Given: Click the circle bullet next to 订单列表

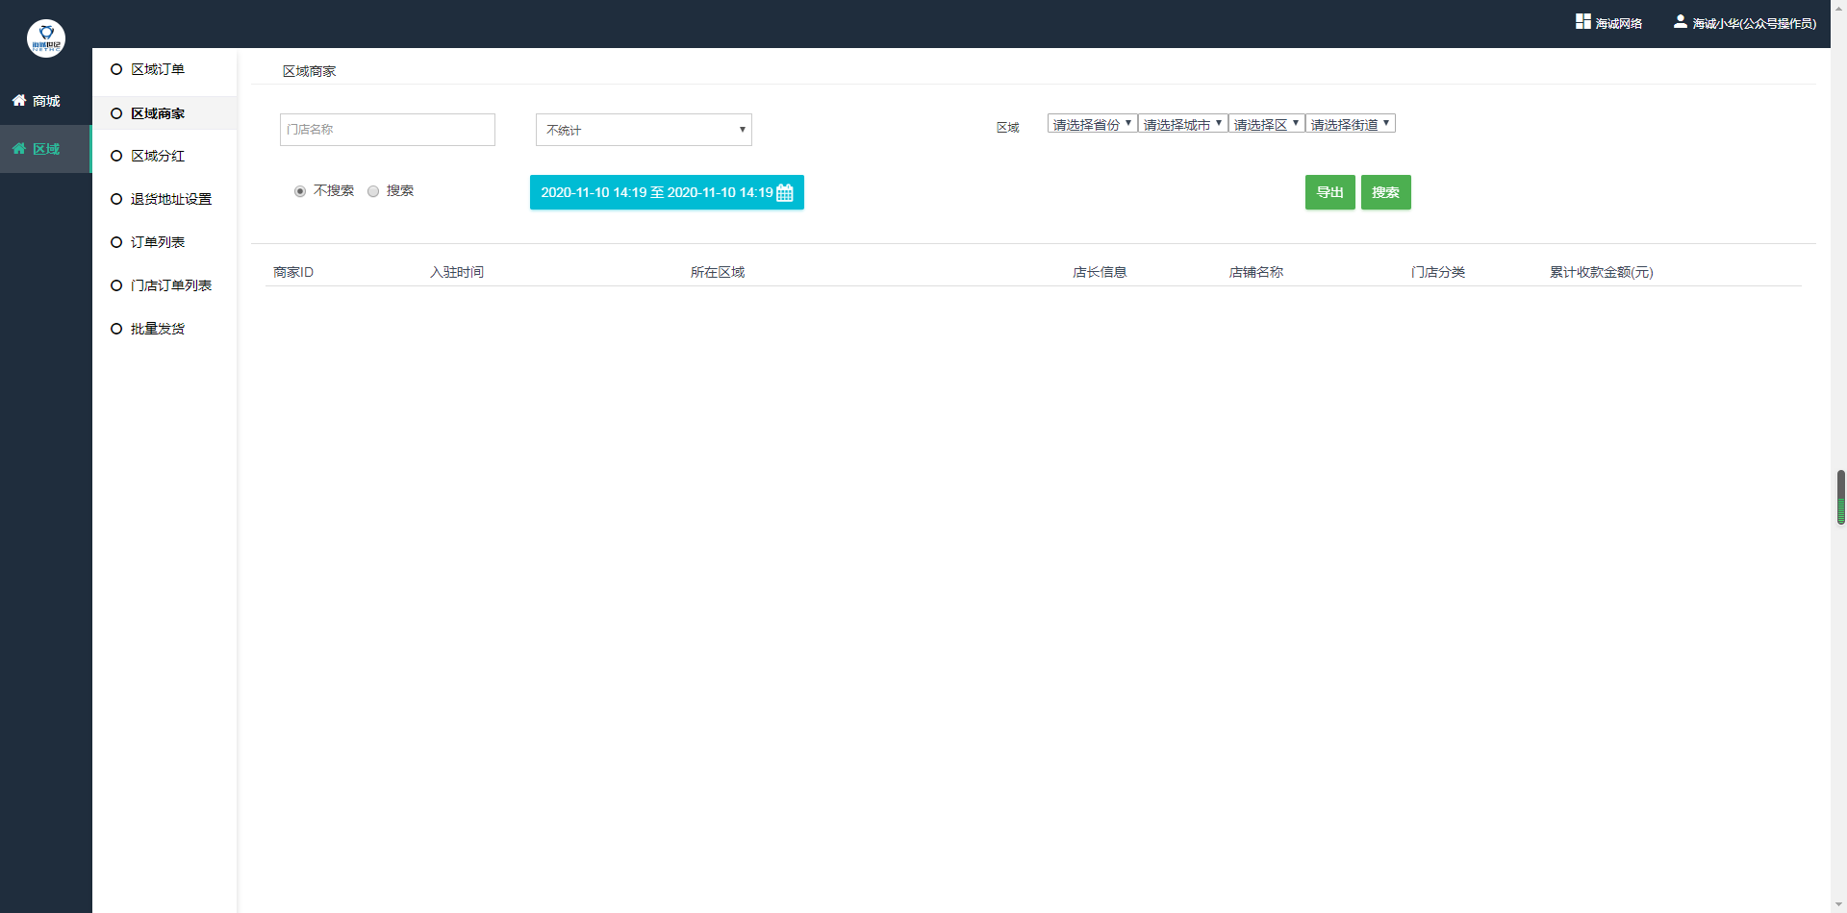Looking at the screenshot, I should click(116, 242).
